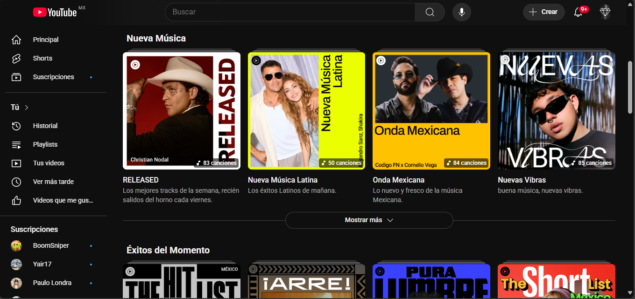This screenshot has width=635, height=299.
Task: Expand Mostrar más in Nueva Música
Action: click(x=369, y=220)
